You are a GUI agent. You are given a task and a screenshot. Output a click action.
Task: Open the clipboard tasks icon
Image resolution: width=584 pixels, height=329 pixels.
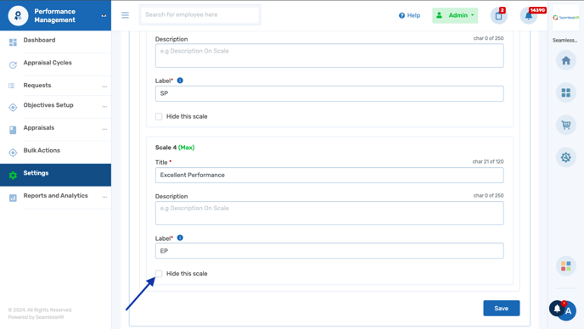(x=499, y=15)
